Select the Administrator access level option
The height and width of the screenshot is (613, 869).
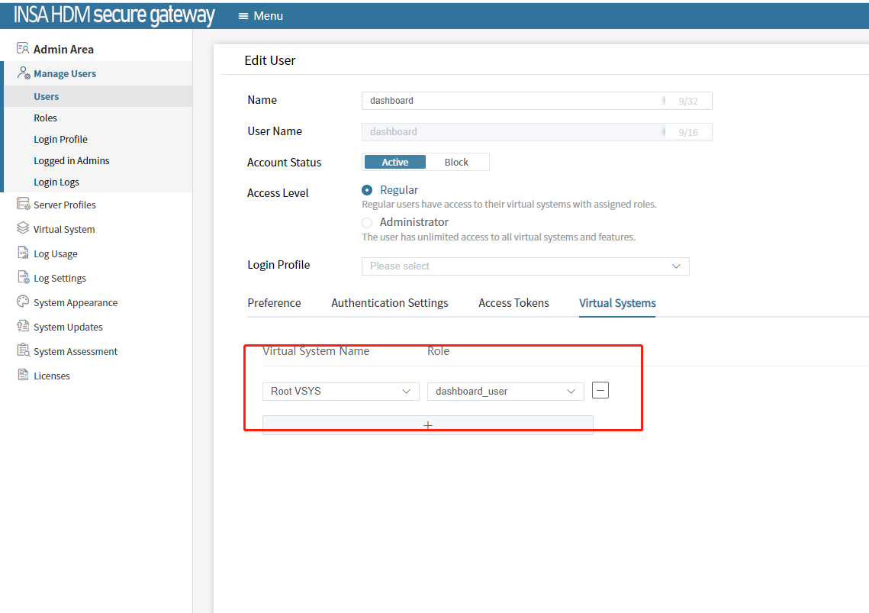tap(367, 222)
